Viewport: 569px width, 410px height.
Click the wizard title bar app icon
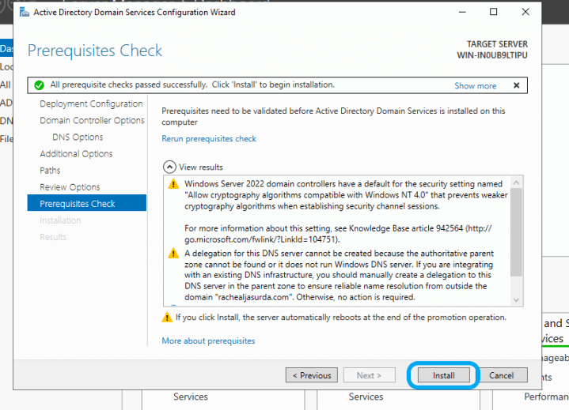(25, 13)
